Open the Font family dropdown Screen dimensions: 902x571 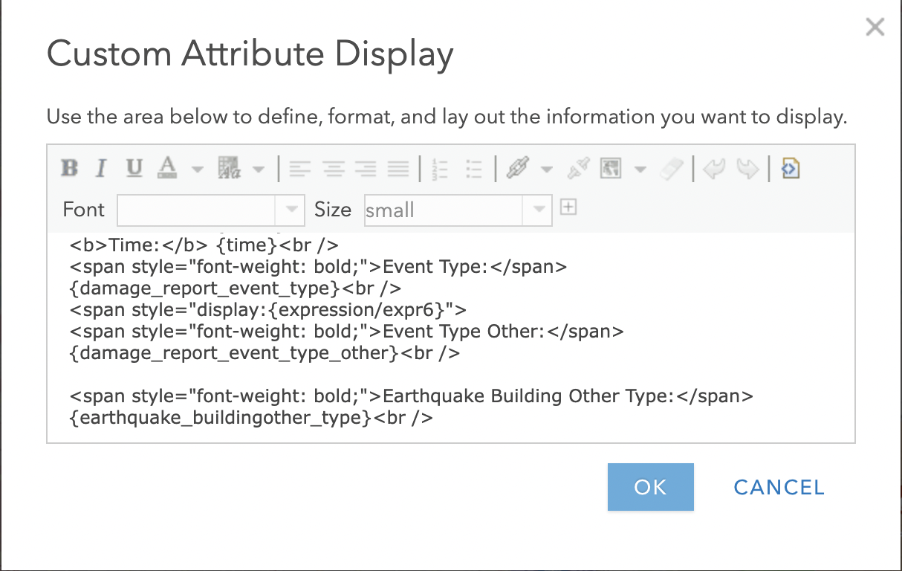point(291,210)
